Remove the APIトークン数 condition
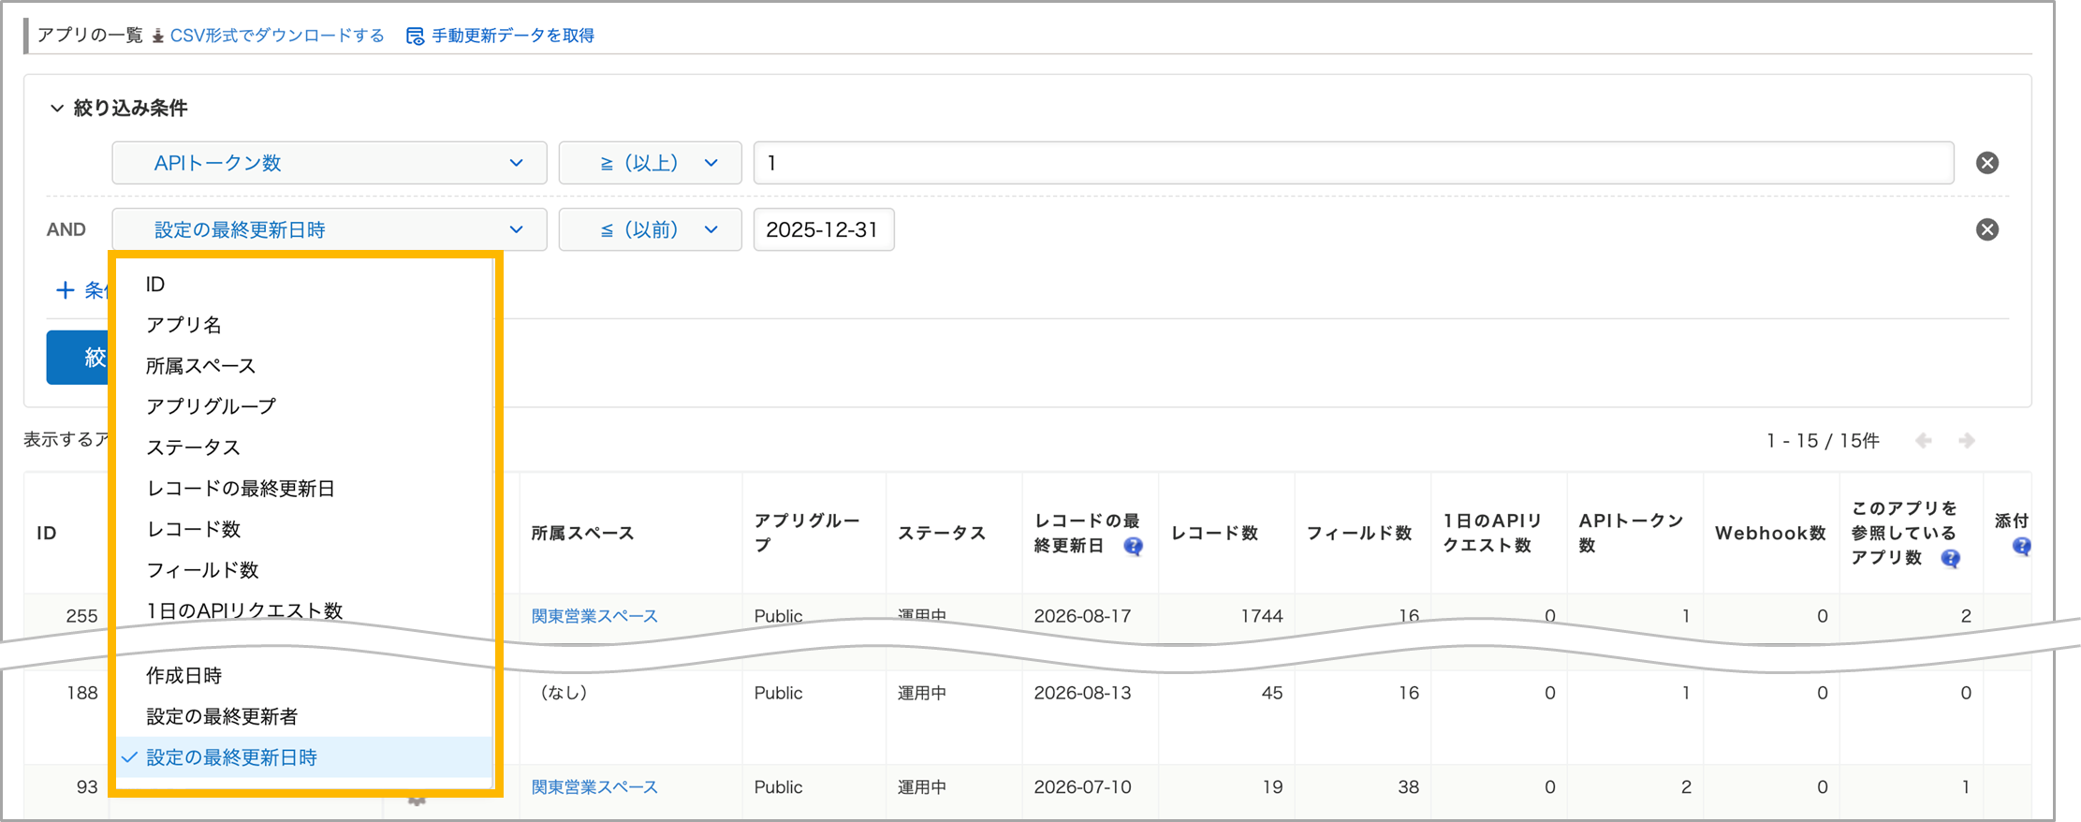Viewport: 2081px width, 822px height. (1987, 163)
